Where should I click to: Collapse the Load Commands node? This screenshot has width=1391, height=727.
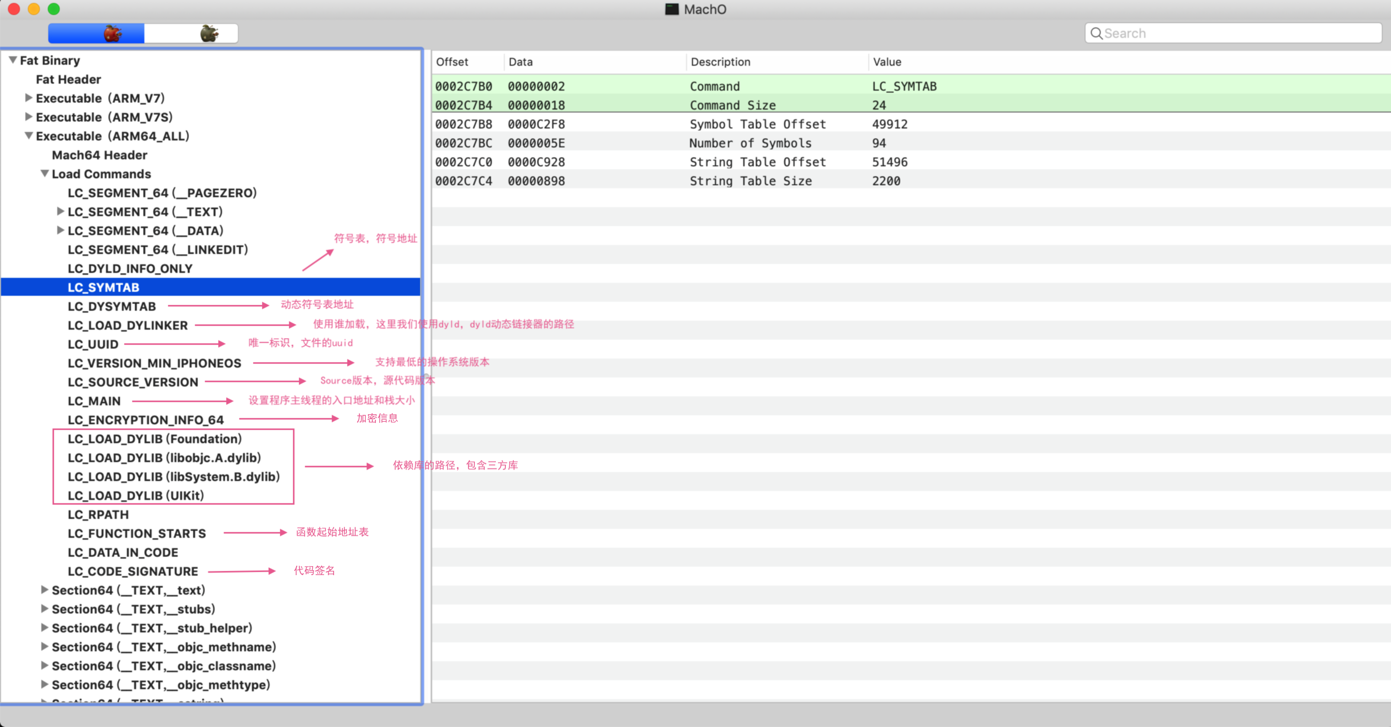pos(45,174)
